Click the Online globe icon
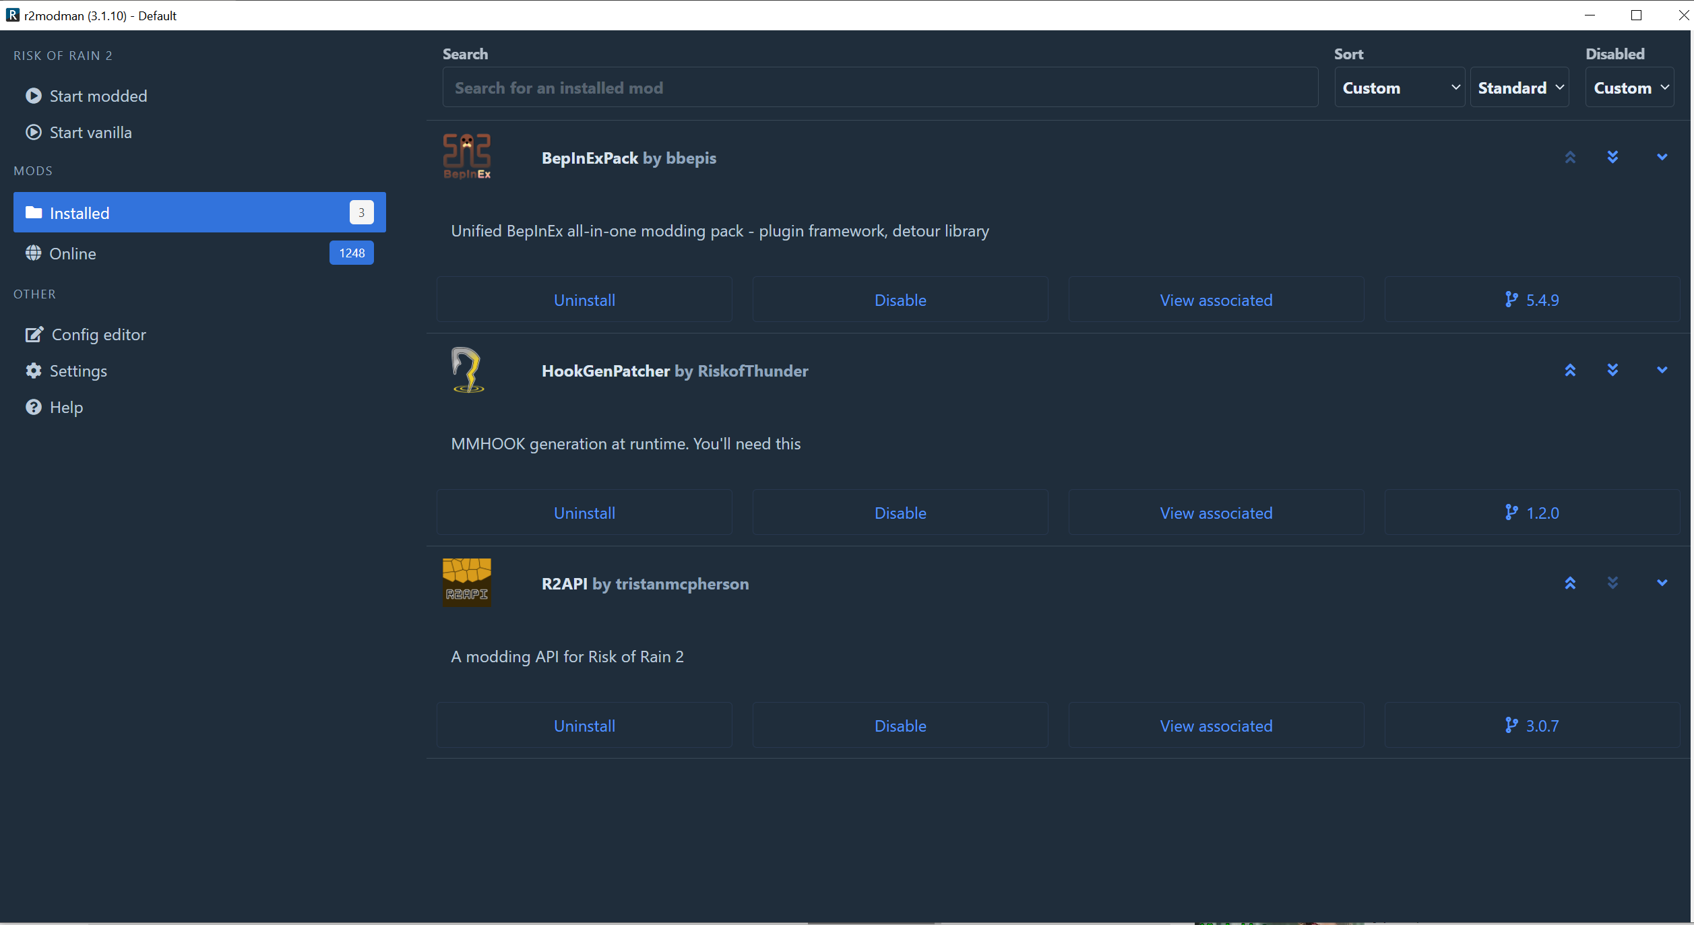Image resolution: width=1694 pixels, height=925 pixels. coord(34,253)
